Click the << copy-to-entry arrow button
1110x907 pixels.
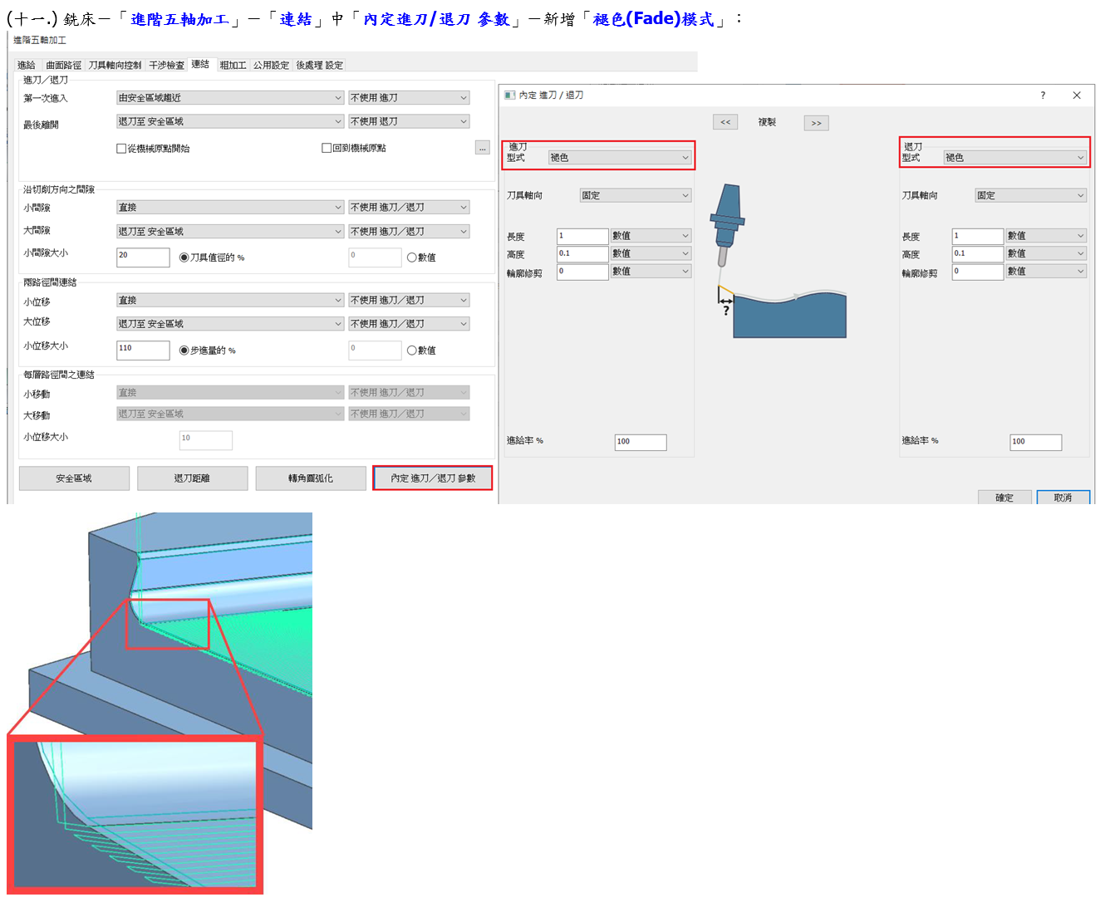(725, 122)
